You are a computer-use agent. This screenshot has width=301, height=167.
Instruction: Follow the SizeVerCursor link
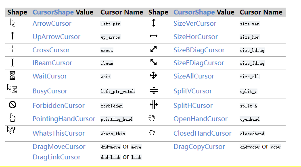tap(194, 24)
